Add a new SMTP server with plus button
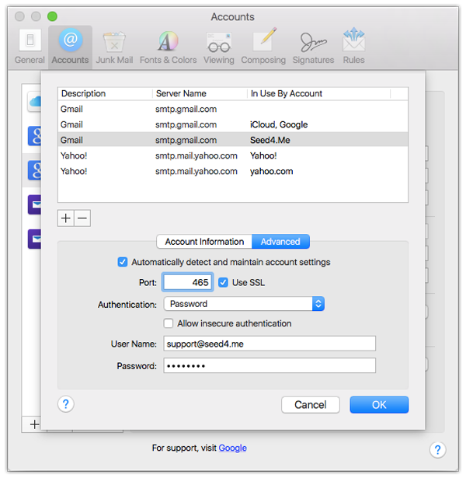This screenshot has height=478, width=466. point(65,218)
